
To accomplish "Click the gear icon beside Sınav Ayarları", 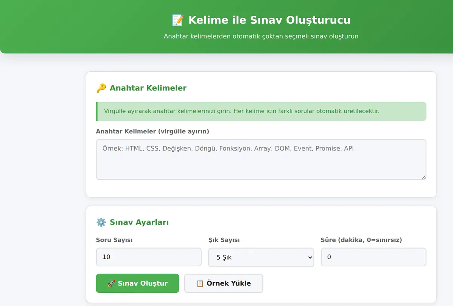I will [x=101, y=222].
